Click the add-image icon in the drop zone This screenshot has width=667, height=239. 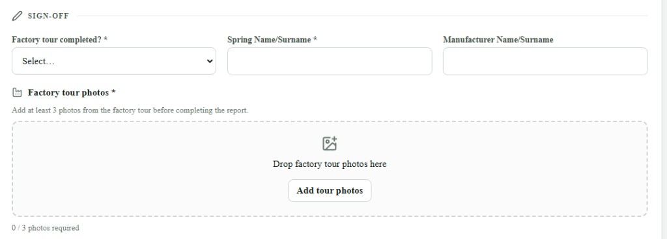pos(330,144)
